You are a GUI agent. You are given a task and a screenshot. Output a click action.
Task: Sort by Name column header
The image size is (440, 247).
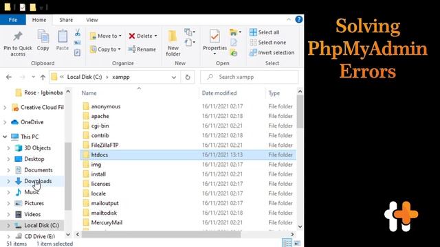89,93
